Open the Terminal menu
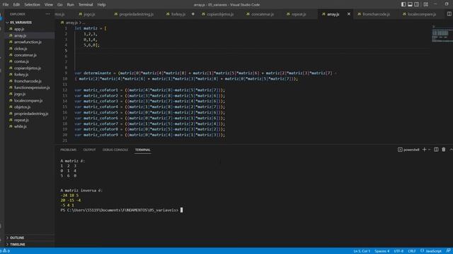 click(86, 4)
